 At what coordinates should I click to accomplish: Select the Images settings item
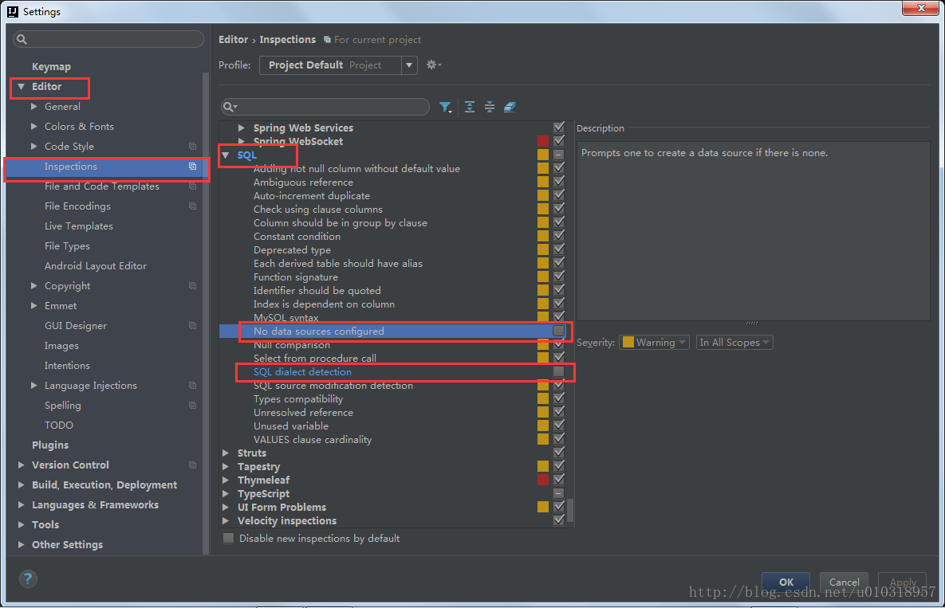point(61,346)
